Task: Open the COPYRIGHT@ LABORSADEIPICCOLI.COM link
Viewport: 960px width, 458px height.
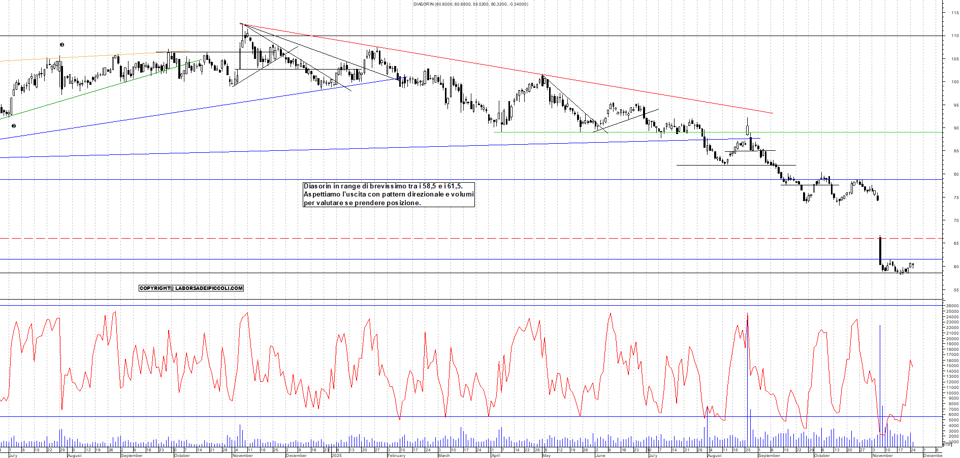Action: (191, 288)
